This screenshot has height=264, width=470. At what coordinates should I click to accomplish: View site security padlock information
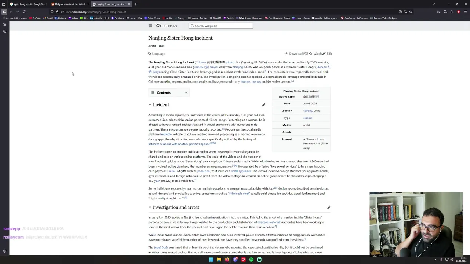pos(57,12)
